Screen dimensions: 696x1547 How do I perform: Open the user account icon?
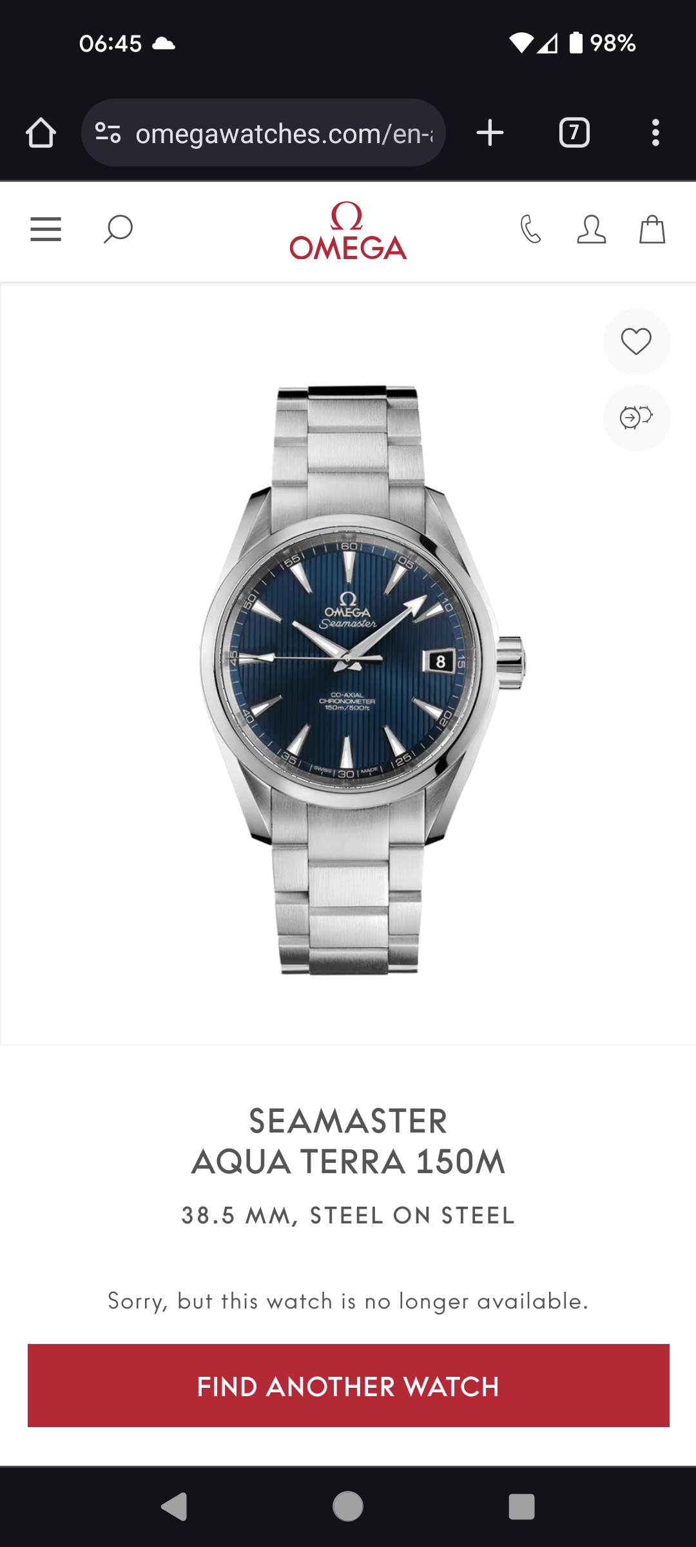coord(592,229)
